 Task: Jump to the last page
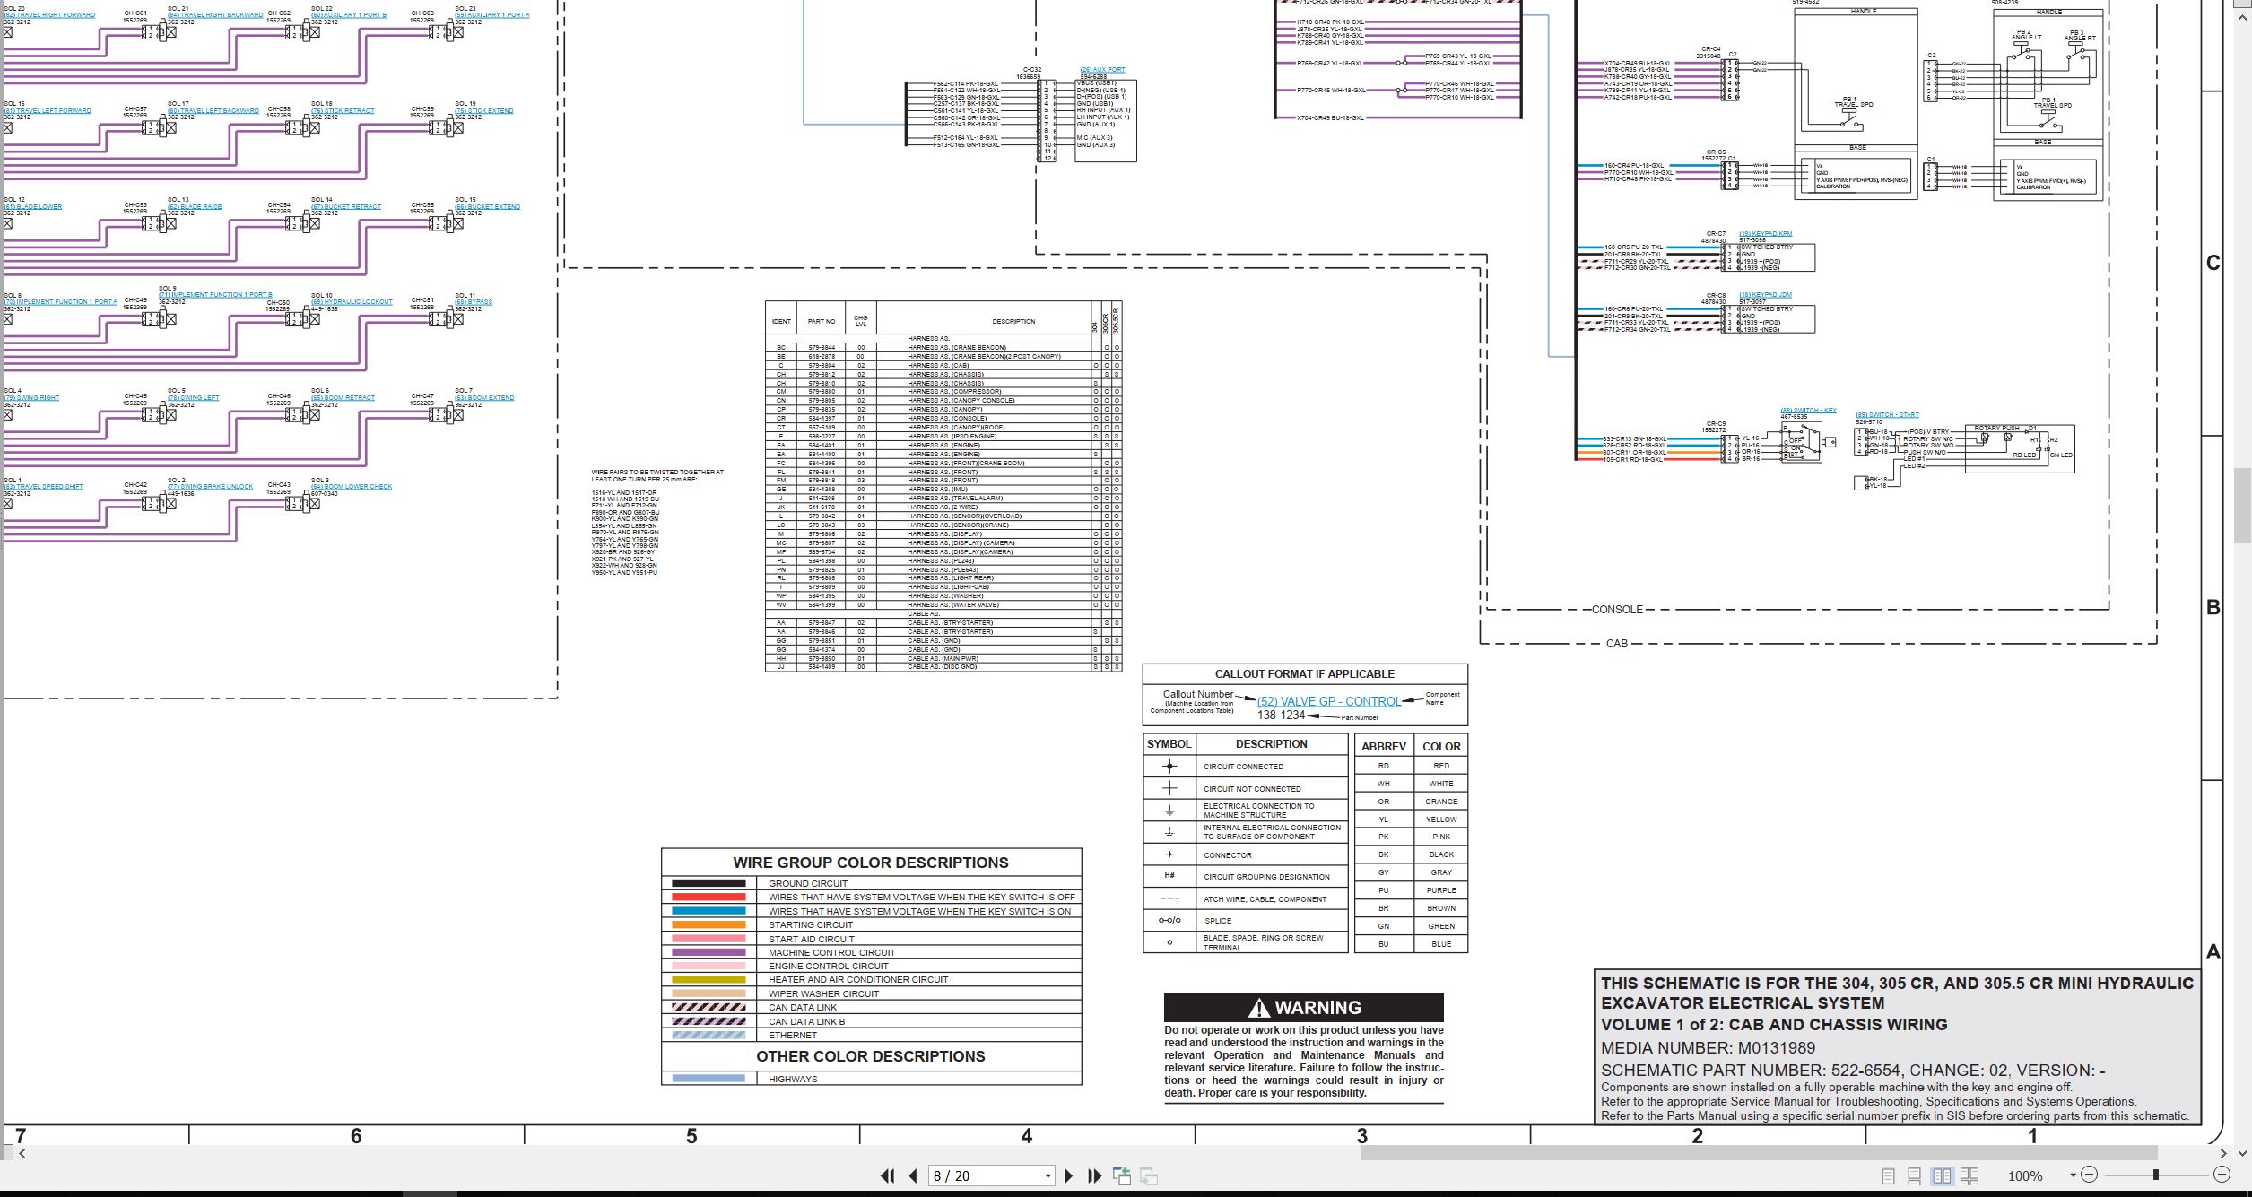point(1094,1175)
